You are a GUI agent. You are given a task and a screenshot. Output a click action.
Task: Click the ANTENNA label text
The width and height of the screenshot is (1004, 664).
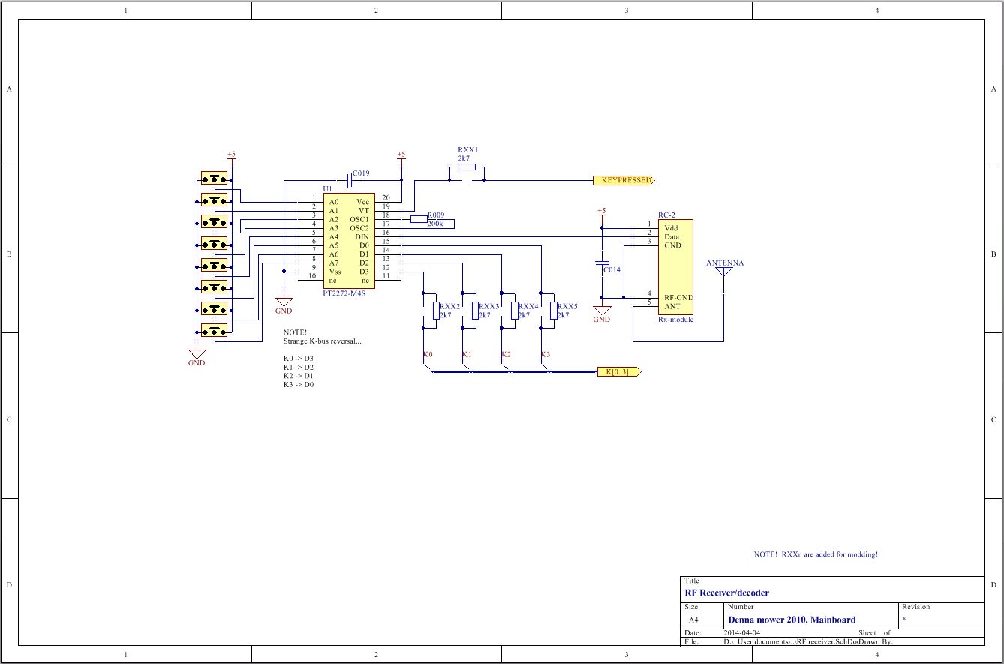pyautogui.click(x=725, y=263)
